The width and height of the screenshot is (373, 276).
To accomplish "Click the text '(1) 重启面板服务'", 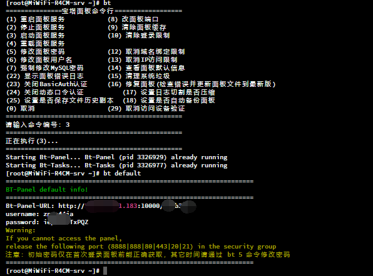I will coord(36,19).
